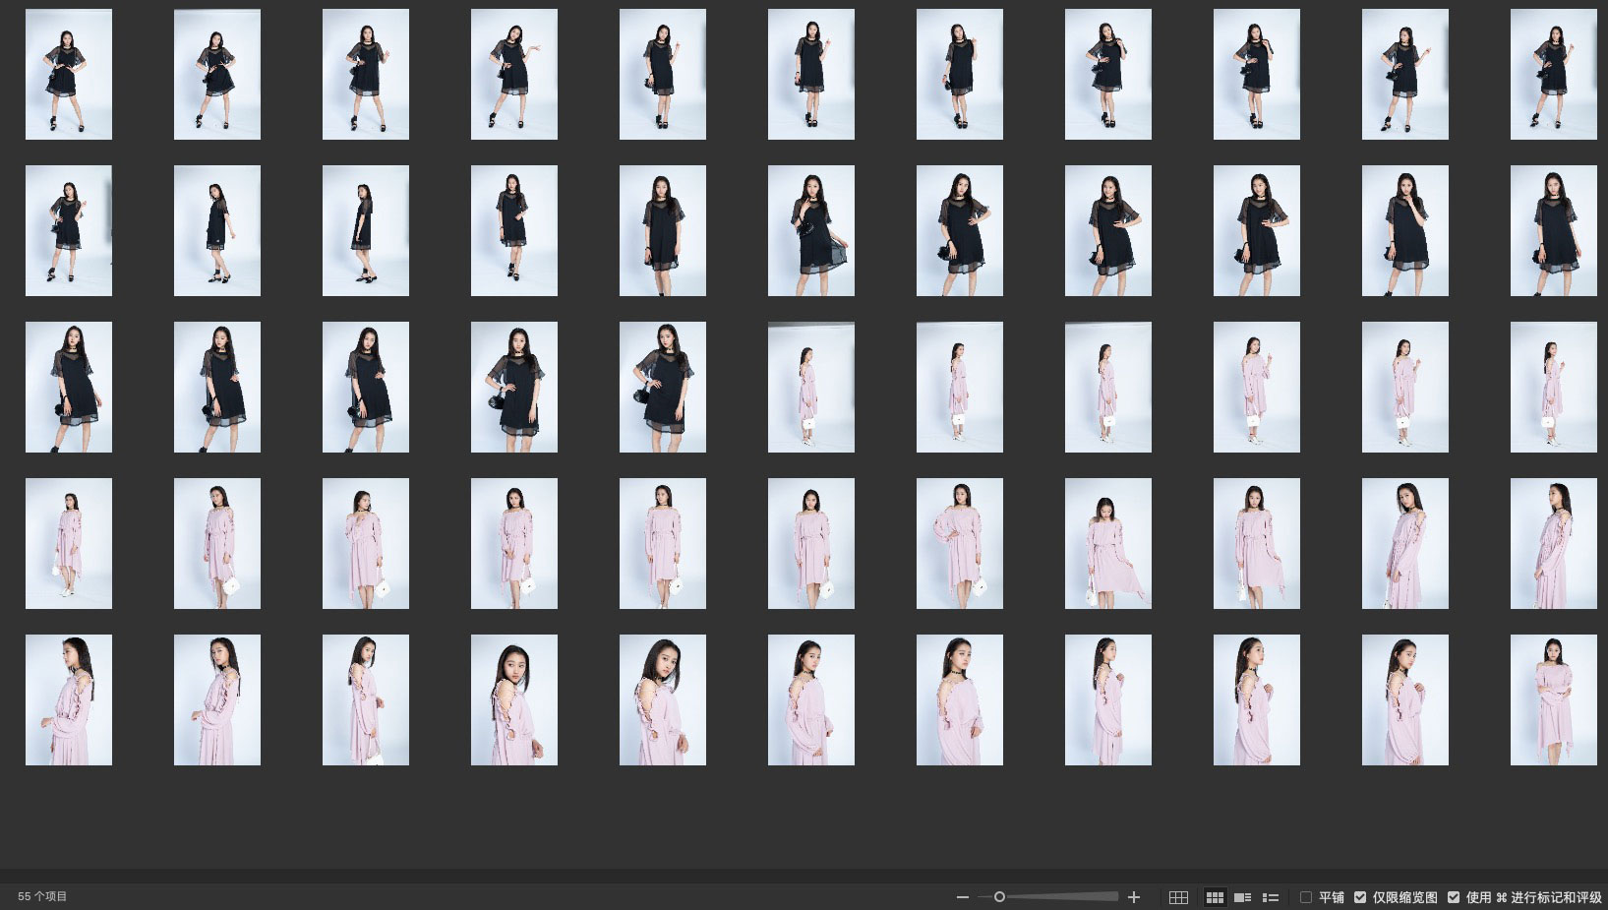1608x910 pixels.
Task: Select eighth thumbnail in the fourth row
Action: coord(1108,543)
